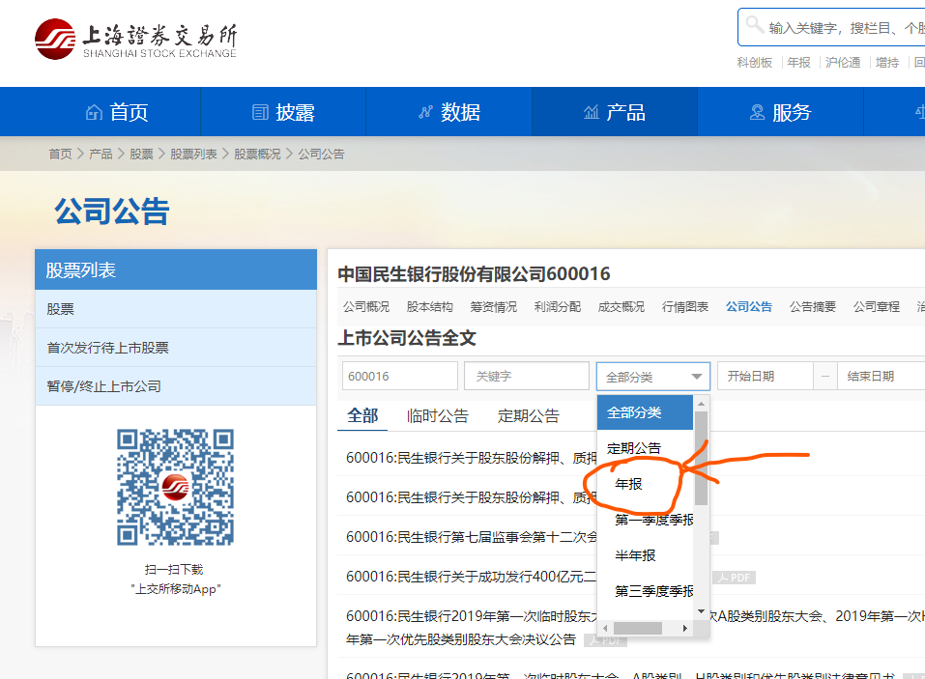The width and height of the screenshot is (925, 679).
Task: Click the 开始日期 start date field
Action: 766,376
